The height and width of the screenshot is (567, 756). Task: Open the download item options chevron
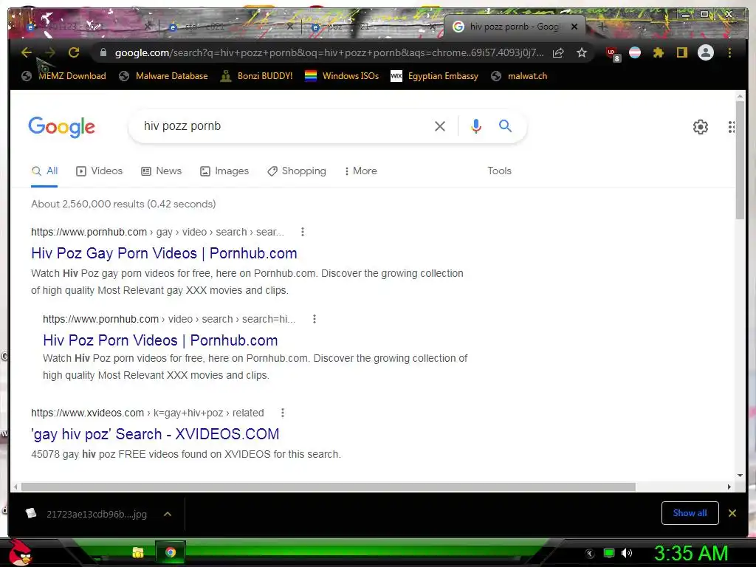(x=168, y=514)
